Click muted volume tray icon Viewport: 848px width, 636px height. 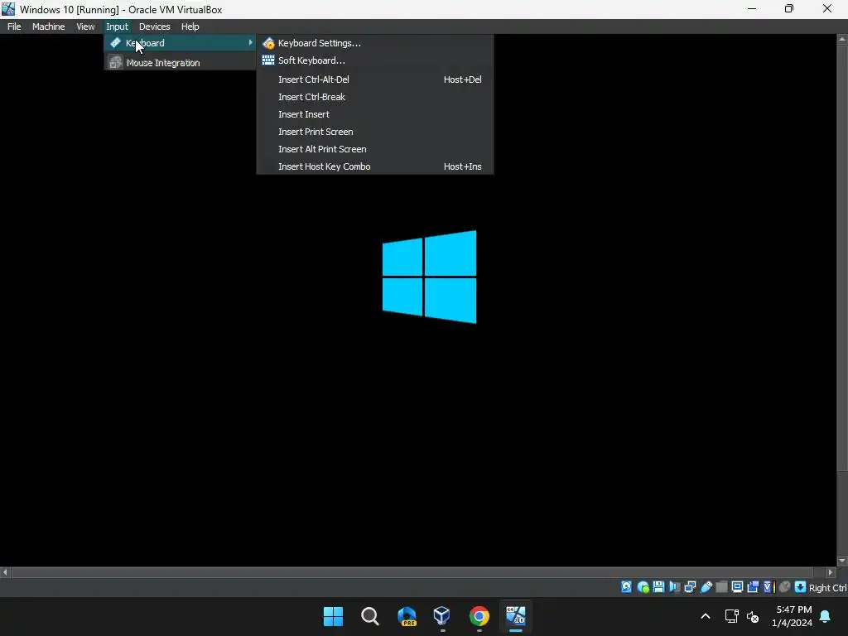(753, 616)
